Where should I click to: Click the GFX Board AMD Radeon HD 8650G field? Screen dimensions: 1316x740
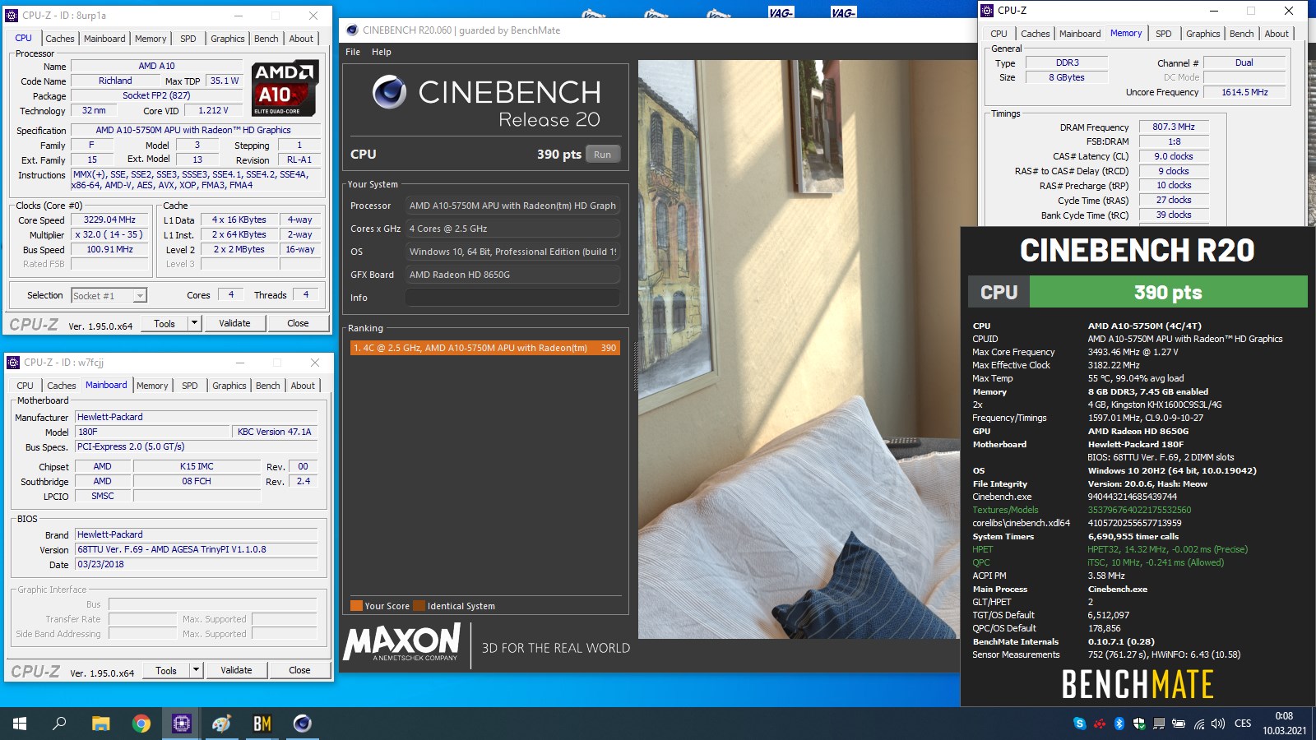pos(512,275)
